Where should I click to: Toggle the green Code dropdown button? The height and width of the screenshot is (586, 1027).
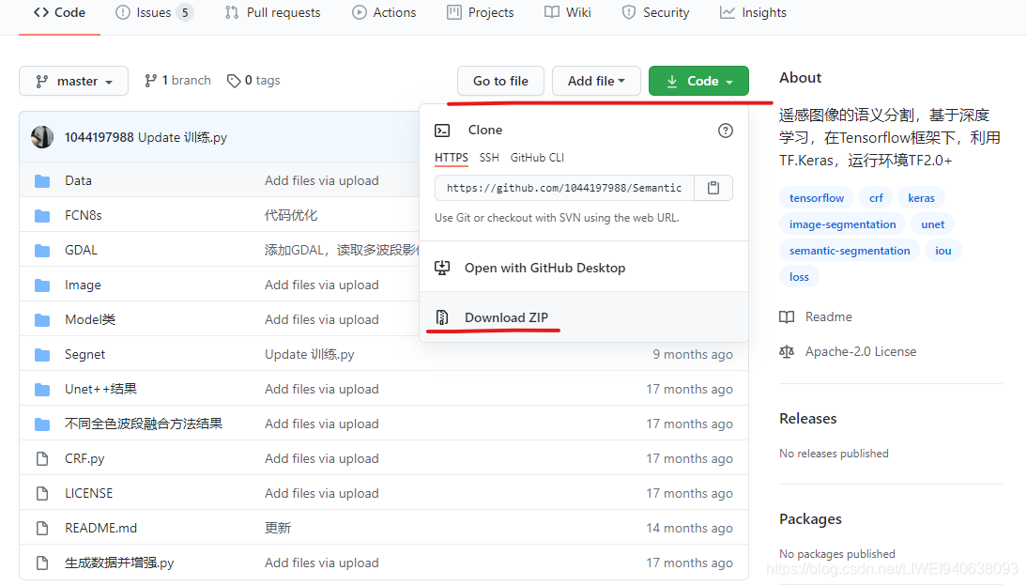pos(698,81)
